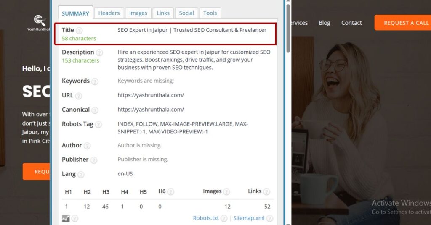431x225 pixels.
Task: Open the Contact page in website nav
Action: [x=351, y=23]
